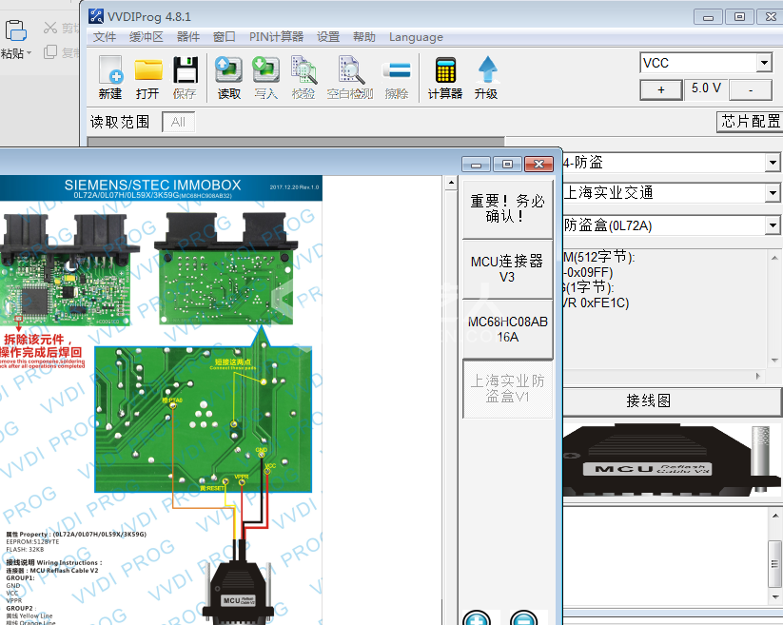
Task: Open the 文件 menu
Action: 105,37
